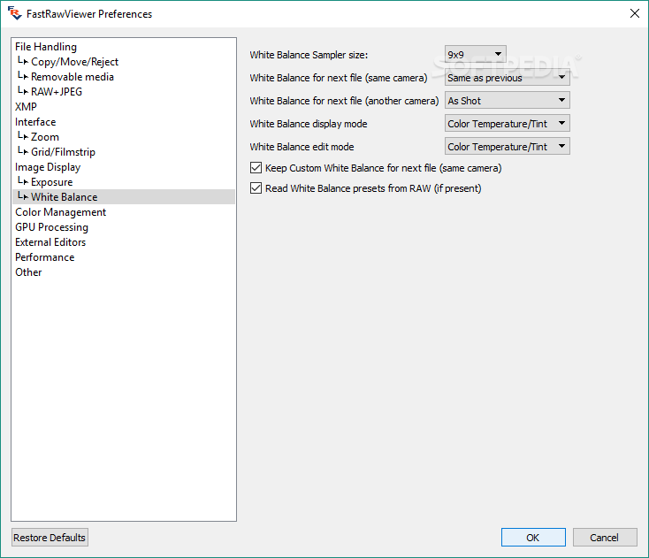Open External Editors settings
This screenshot has width=649, height=558.
coord(50,242)
